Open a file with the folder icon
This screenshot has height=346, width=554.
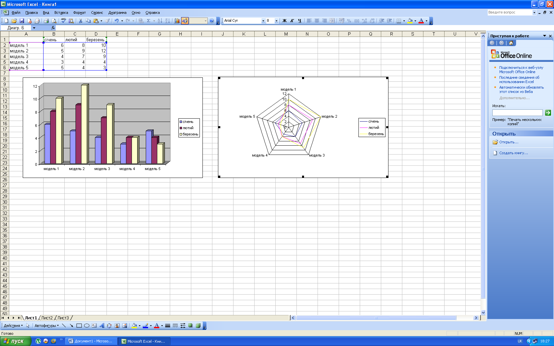(x=14, y=21)
